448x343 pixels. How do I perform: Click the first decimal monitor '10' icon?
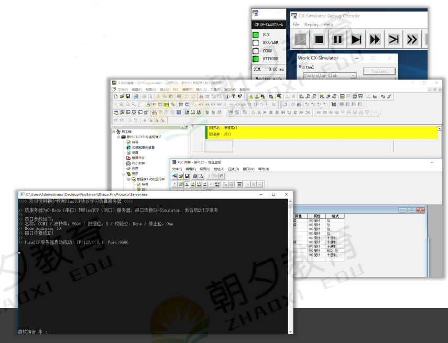pyautogui.click(x=187, y=112)
